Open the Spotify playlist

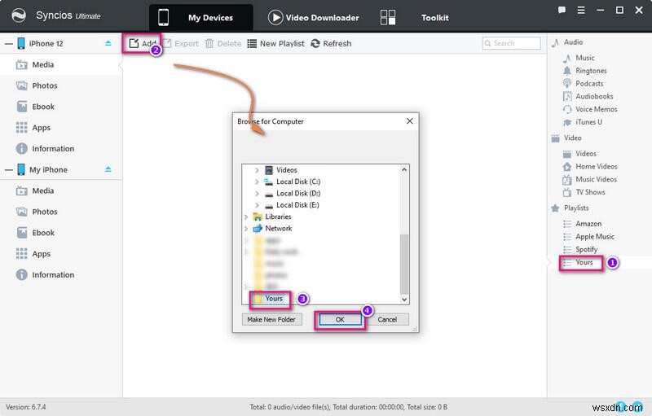click(x=586, y=249)
